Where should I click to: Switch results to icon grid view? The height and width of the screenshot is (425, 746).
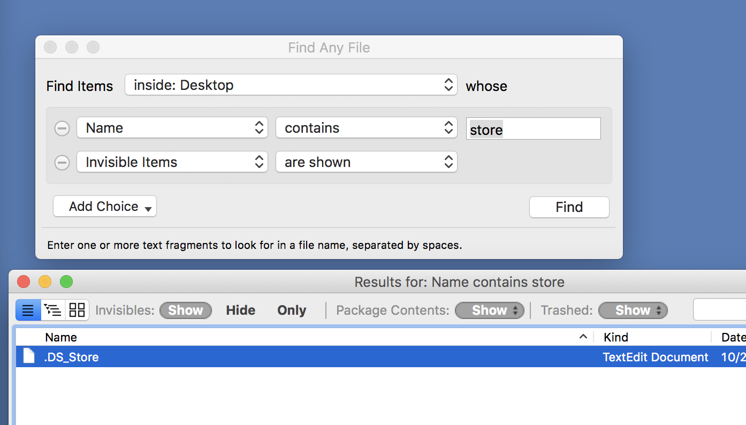pos(77,310)
